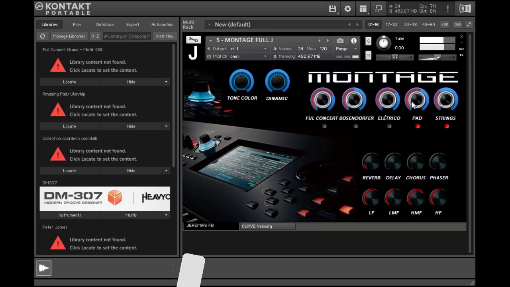Switch to the Automation tab

162,25
